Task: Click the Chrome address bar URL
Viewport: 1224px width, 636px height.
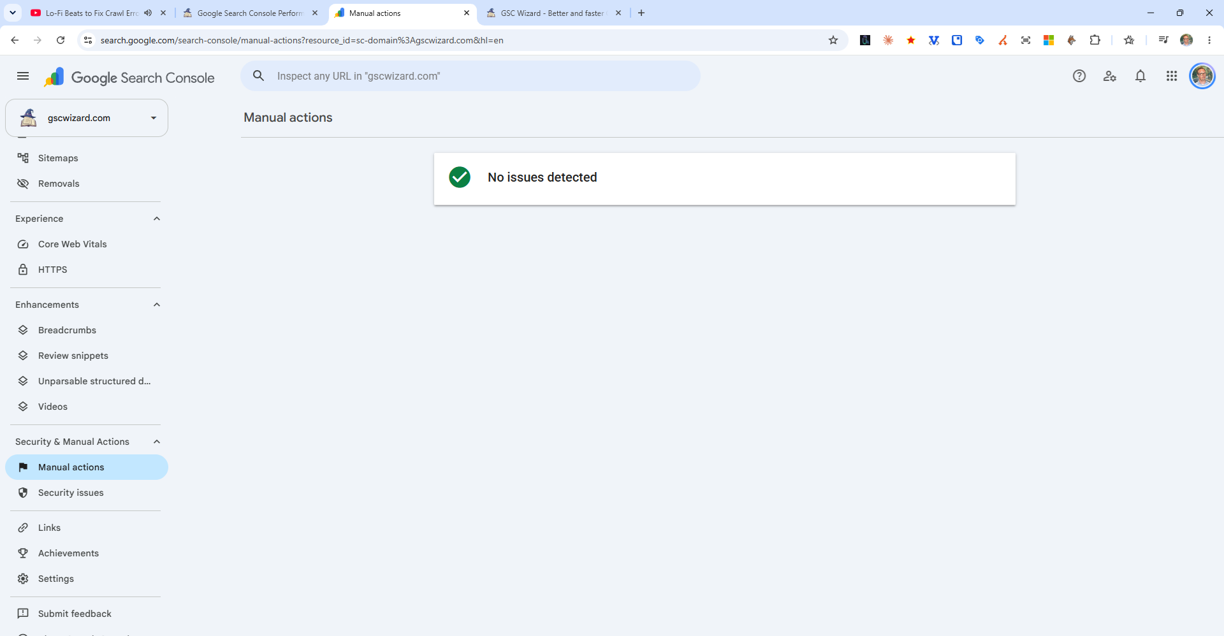Action: pyautogui.click(x=302, y=40)
